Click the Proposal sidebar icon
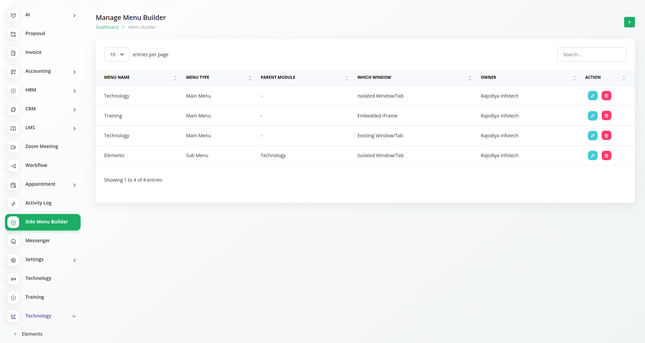This screenshot has height=343, width=645. [13, 34]
